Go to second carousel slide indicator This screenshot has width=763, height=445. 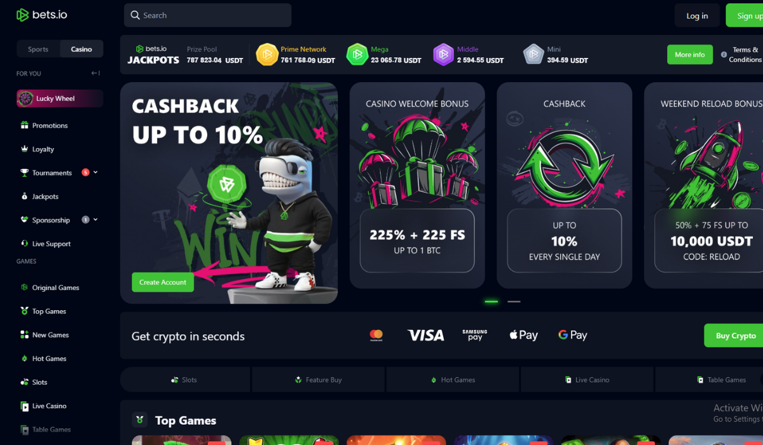pos(514,301)
